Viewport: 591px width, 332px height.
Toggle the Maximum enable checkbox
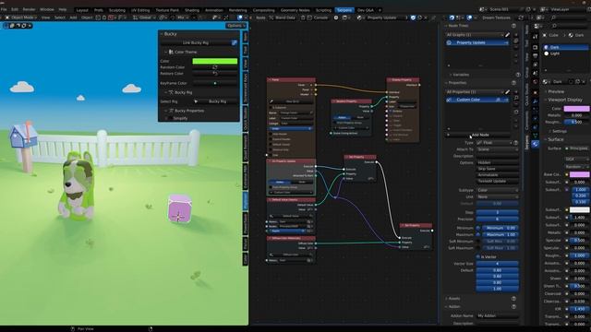[x=478, y=235]
